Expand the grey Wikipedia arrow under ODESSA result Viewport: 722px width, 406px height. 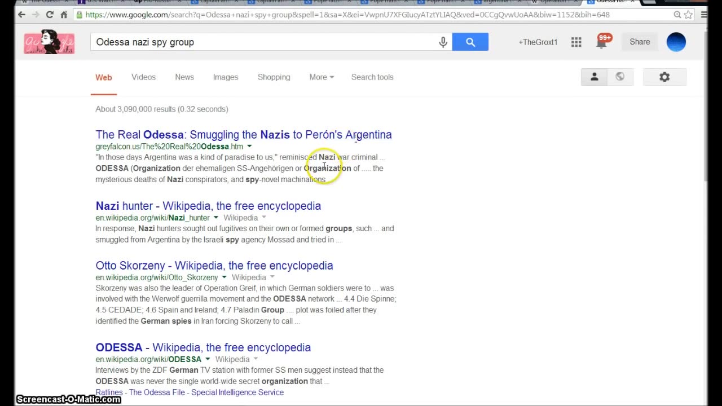(256, 359)
